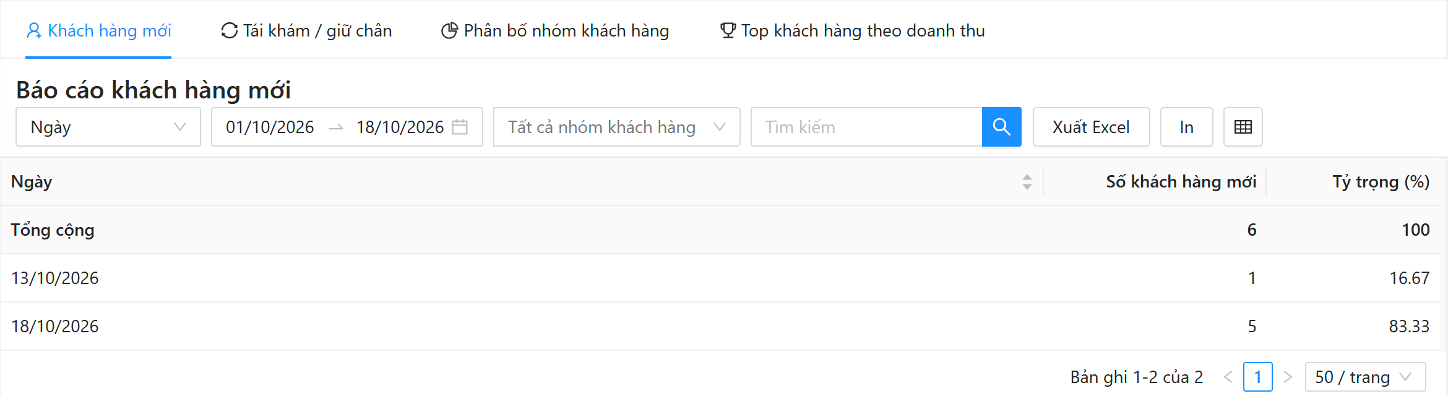Select the Khách hàng mới tab
The width and height of the screenshot is (1448, 396).
(x=98, y=30)
